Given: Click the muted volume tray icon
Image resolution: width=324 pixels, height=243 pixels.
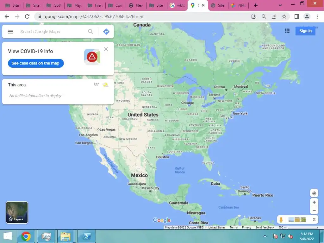Looking at the screenshot, I should tap(290, 236).
